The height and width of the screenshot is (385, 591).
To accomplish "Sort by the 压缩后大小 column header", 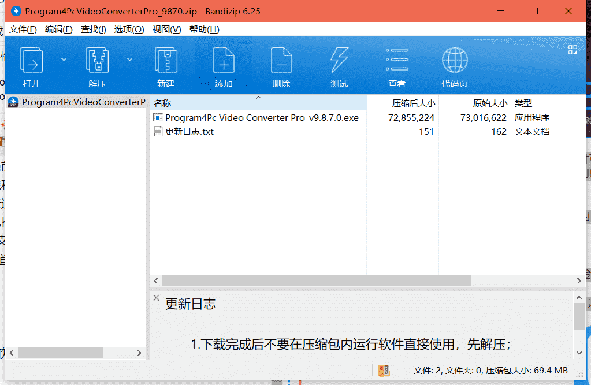I will [403, 103].
